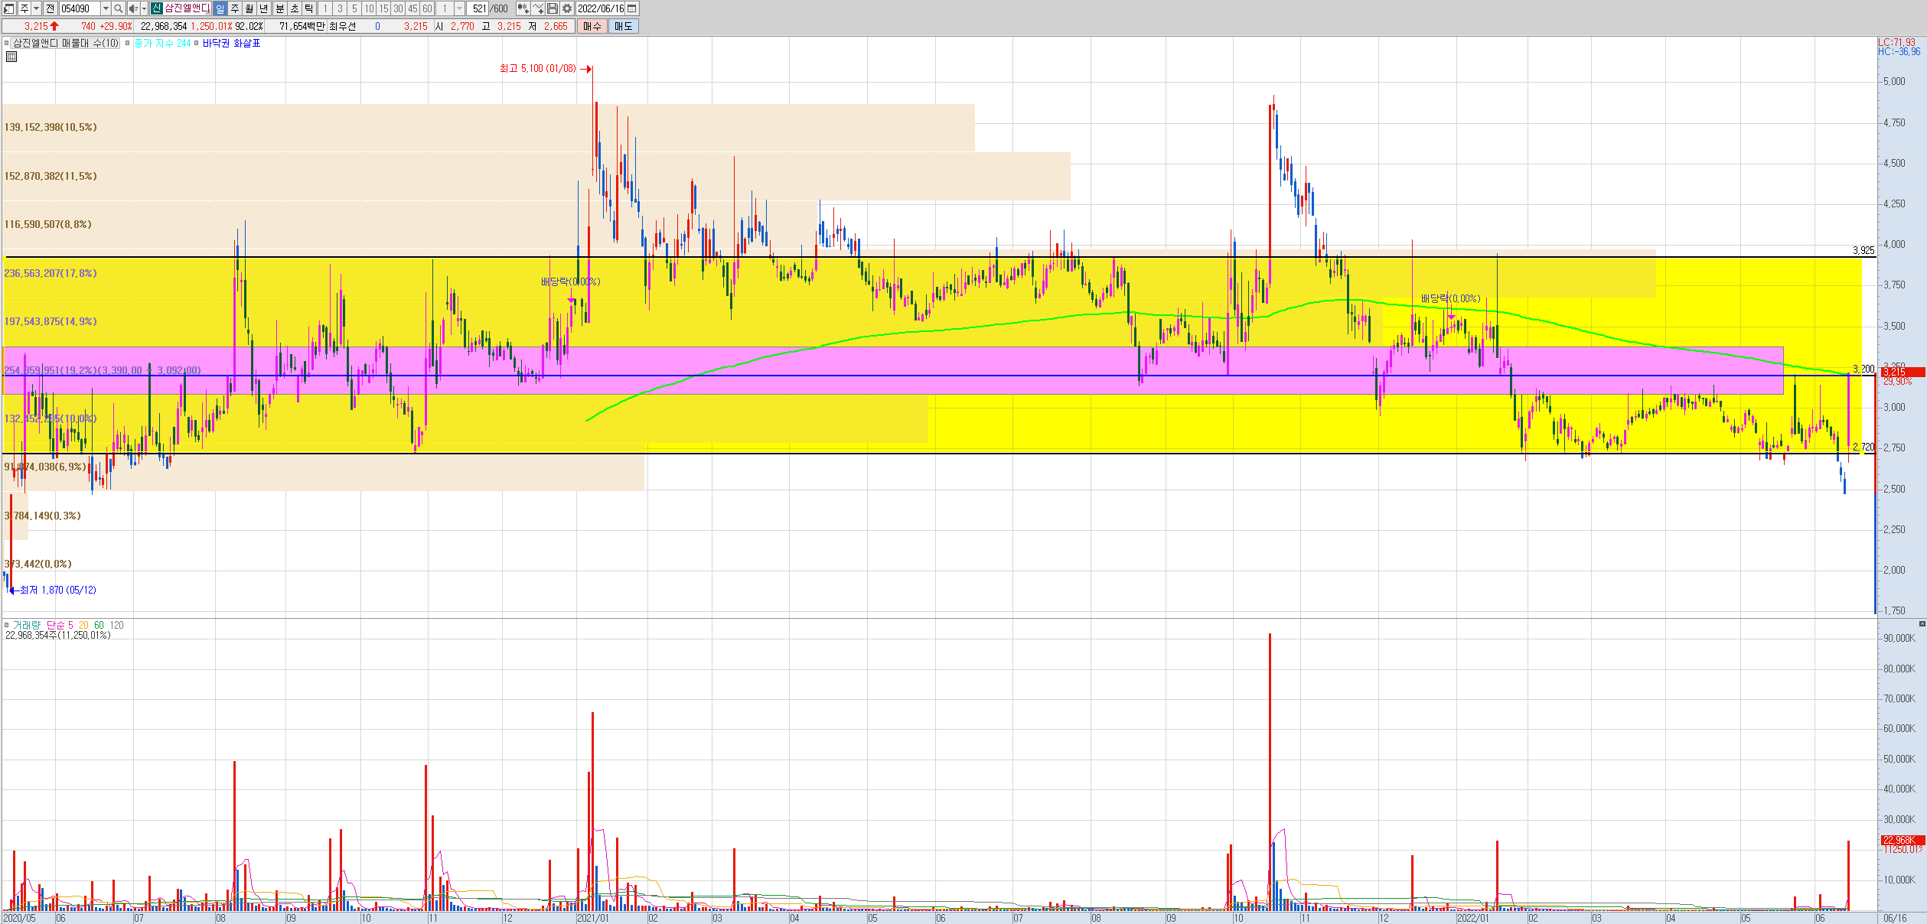Open chart settings gear icon
Viewport: 1927px width, 924px height.
pyautogui.click(x=567, y=8)
